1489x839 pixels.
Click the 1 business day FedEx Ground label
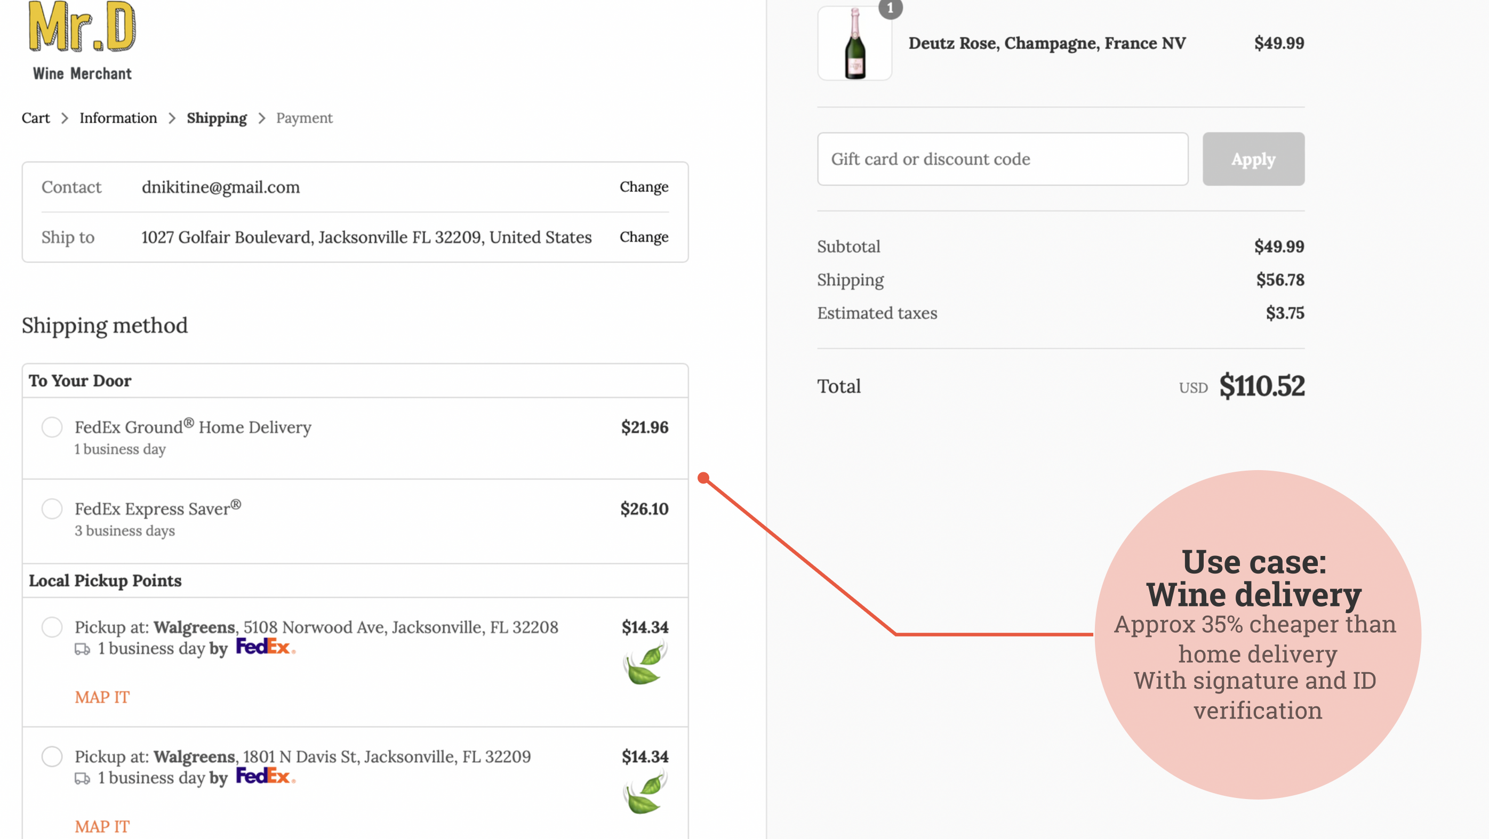(x=119, y=449)
